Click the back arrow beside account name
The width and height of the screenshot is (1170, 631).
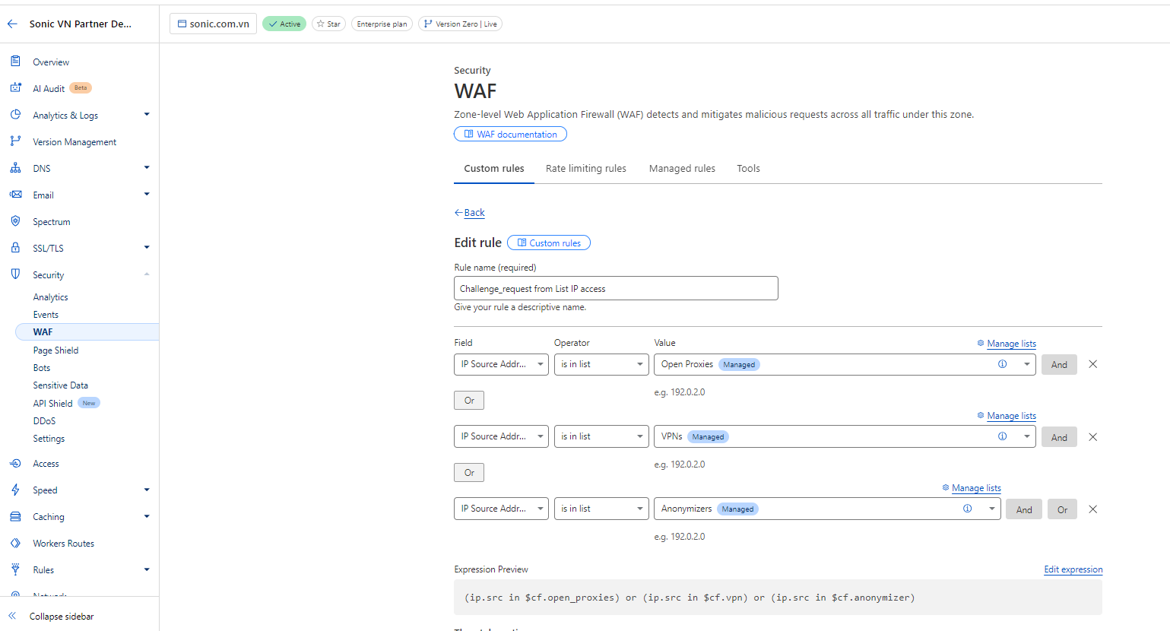(12, 24)
